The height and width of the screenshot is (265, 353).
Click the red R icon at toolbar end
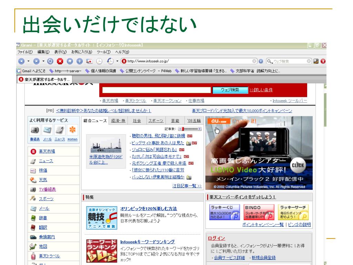(x=323, y=61)
